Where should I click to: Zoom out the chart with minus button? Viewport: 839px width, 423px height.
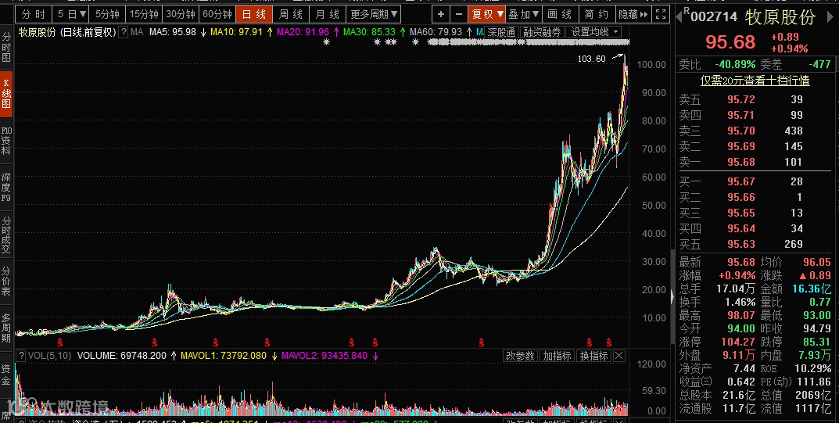tap(458, 14)
